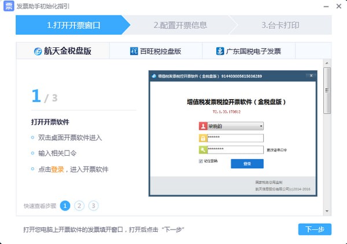This screenshot has height=244, width=347.
Task: Click the blue 登录 button in screenshot
Action: (247, 164)
